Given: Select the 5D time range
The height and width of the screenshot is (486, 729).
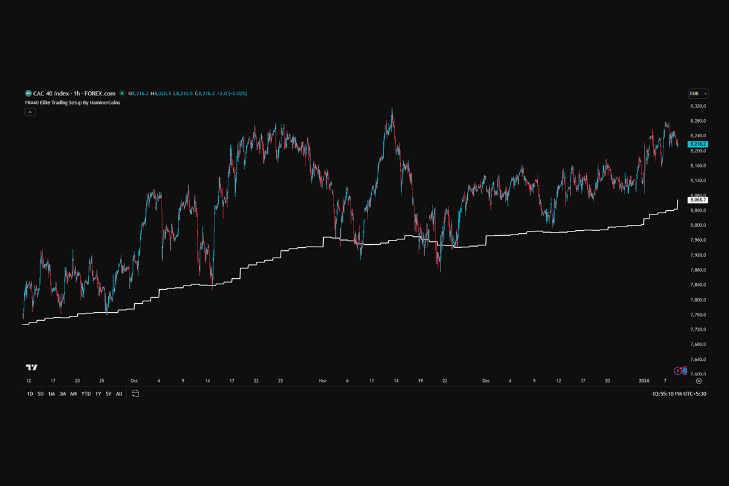Looking at the screenshot, I should tap(41, 394).
